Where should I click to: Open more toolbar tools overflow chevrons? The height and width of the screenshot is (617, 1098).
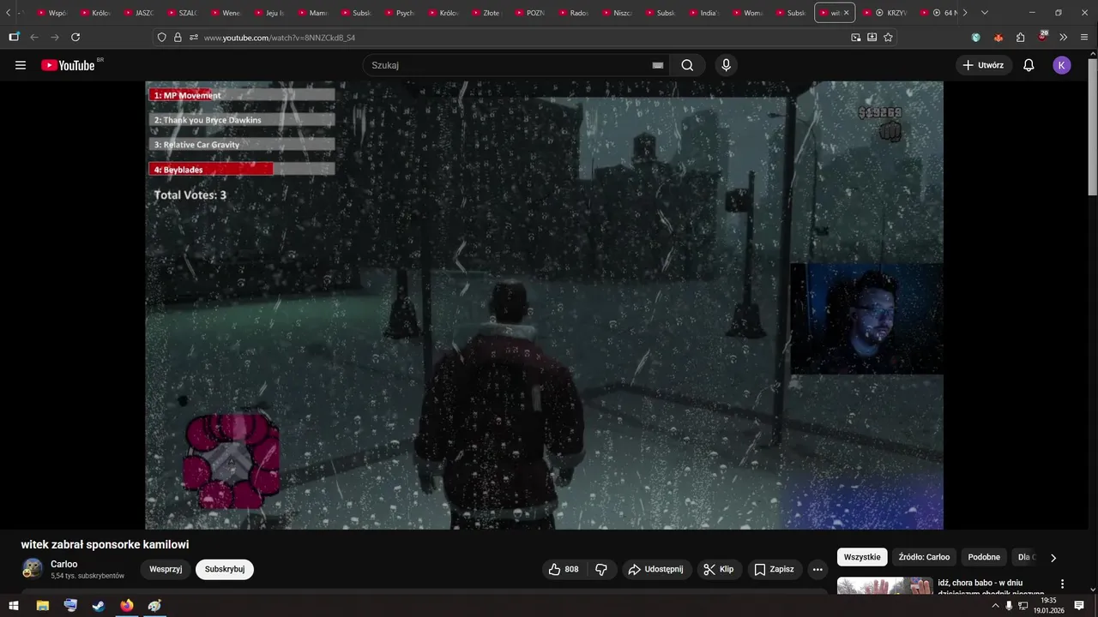pyautogui.click(x=1063, y=38)
